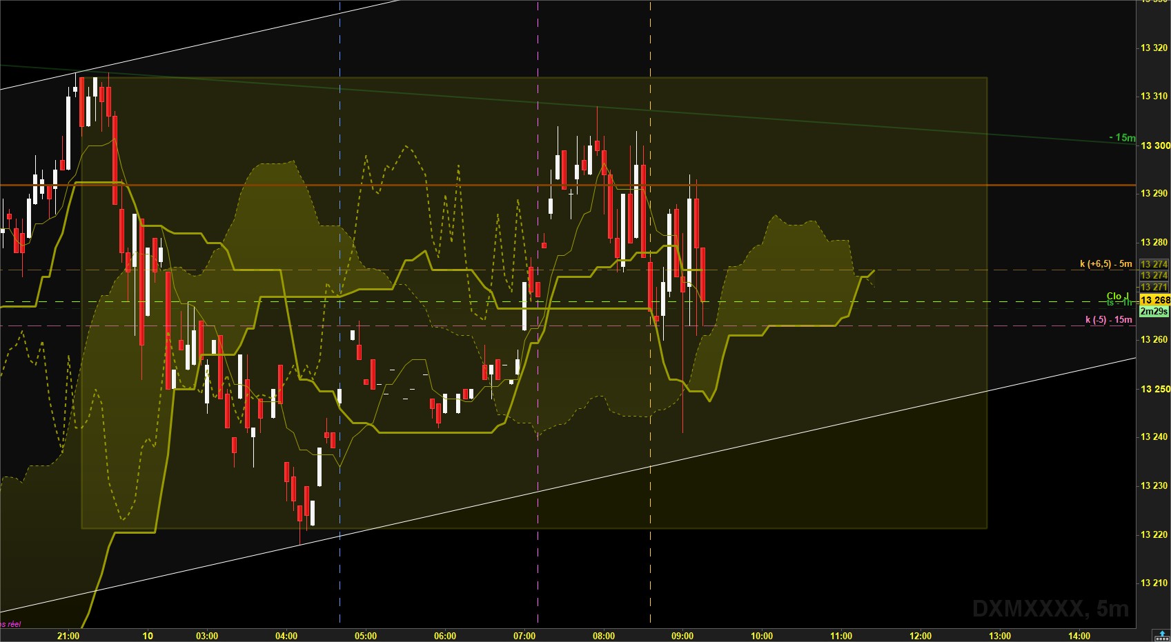
Task: Select the green '- 15m' trendline label
Action: 1122,137
